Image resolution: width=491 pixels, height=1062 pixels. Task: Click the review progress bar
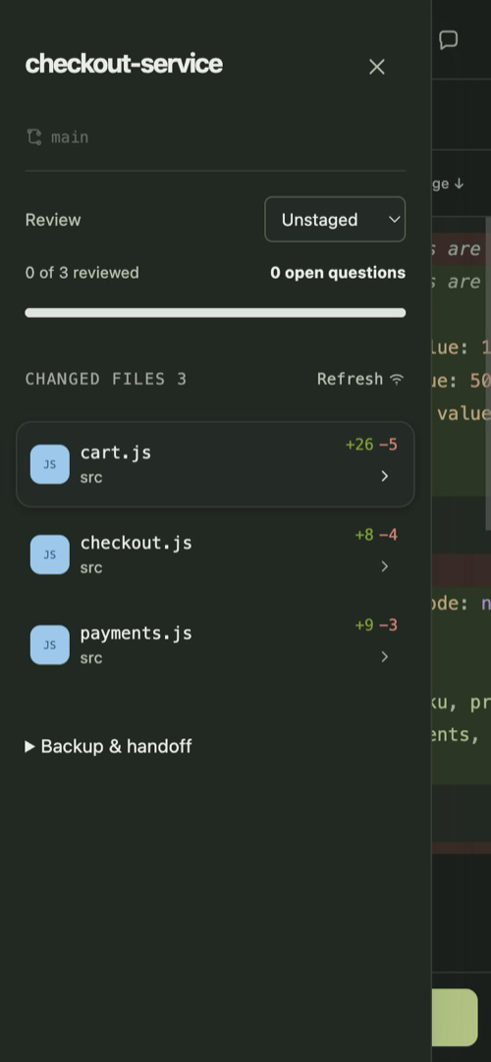point(215,313)
